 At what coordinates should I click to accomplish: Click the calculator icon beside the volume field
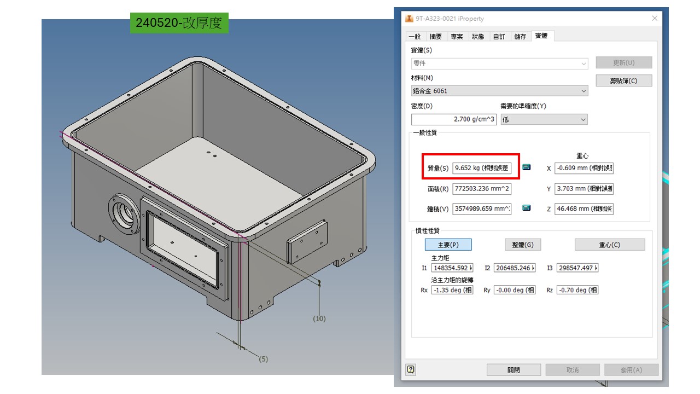(x=526, y=208)
